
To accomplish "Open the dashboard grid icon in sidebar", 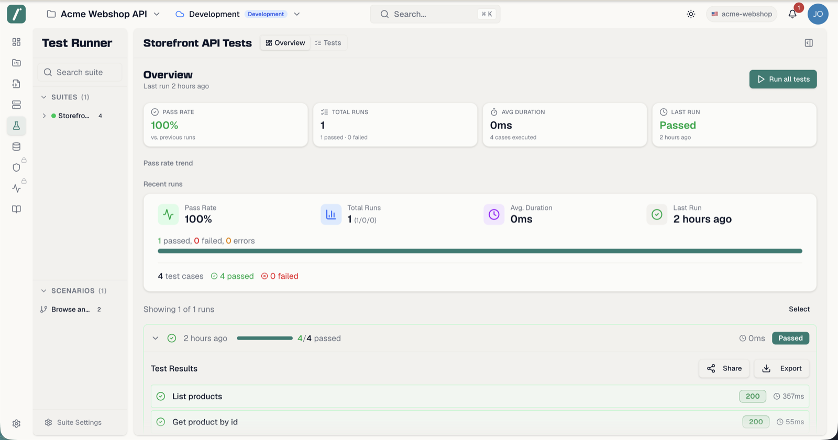I will click(x=16, y=42).
